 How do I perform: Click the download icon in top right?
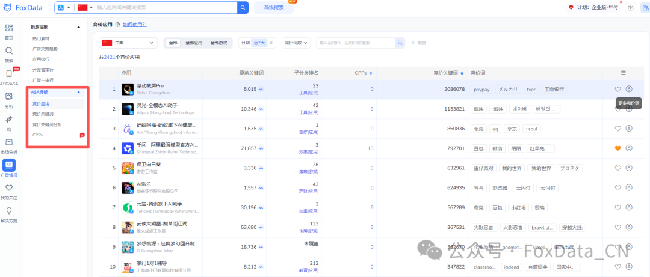pos(631,7)
